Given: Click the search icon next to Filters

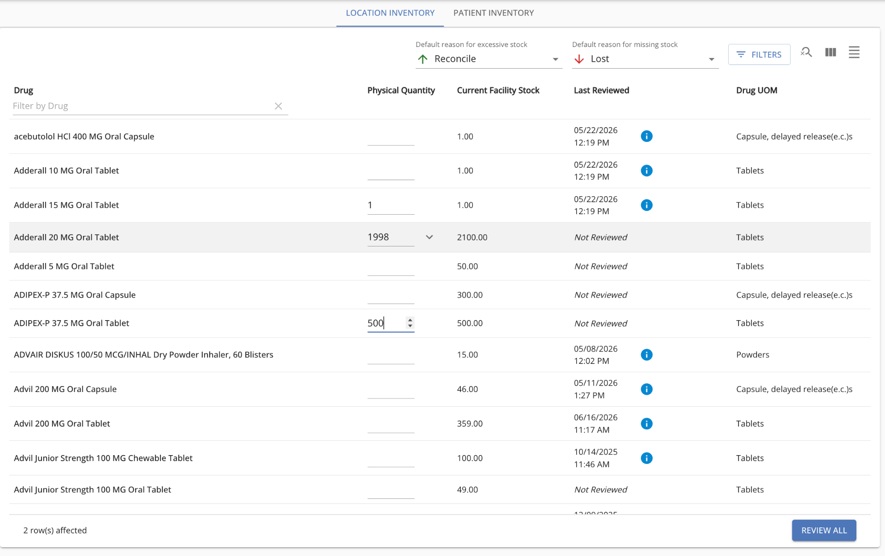Looking at the screenshot, I should (x=806, y=53).
